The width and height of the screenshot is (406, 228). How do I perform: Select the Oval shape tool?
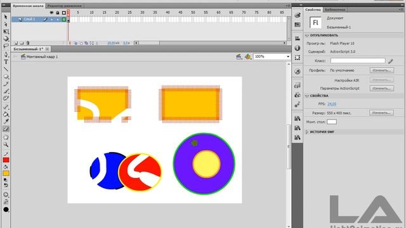click(6, 77)
